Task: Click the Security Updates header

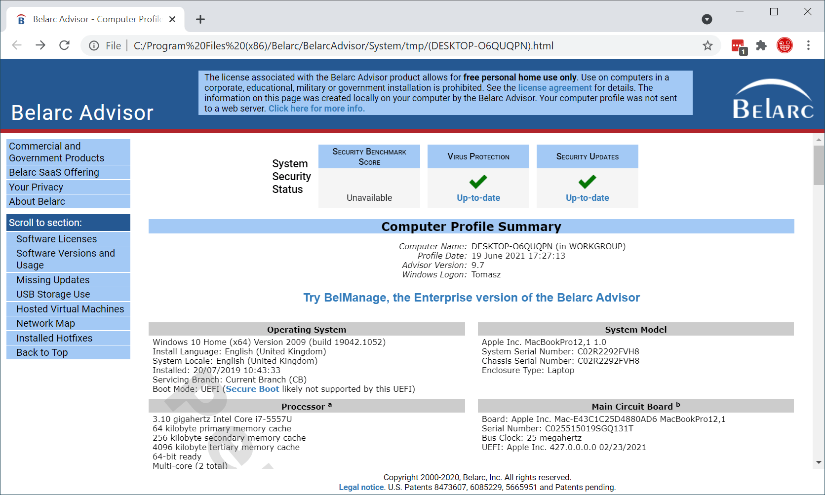Action: click(x=588, y=156)
